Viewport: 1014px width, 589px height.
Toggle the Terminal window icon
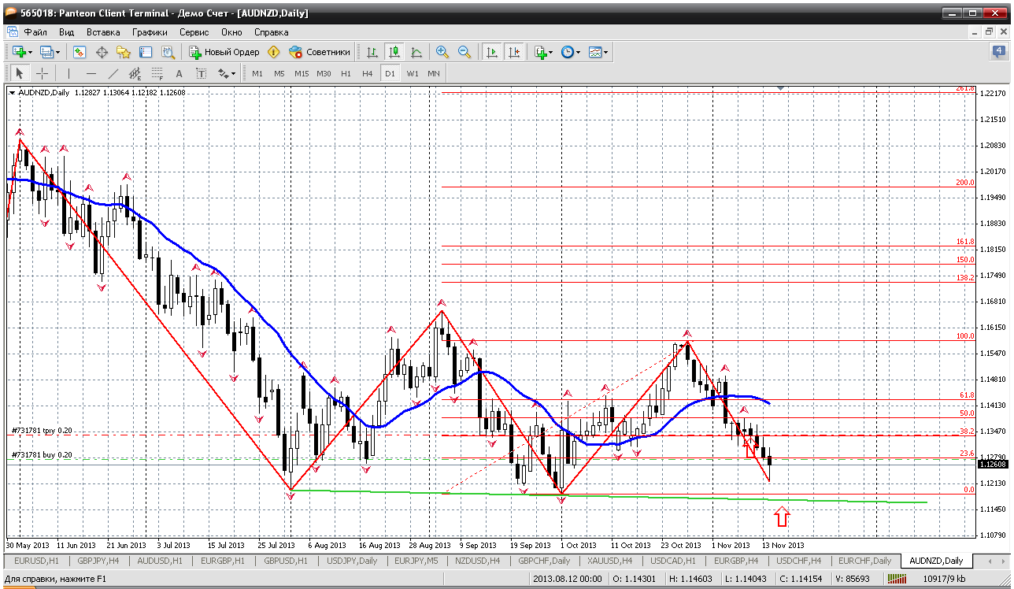pyautogui.click(x=146, y=52)
